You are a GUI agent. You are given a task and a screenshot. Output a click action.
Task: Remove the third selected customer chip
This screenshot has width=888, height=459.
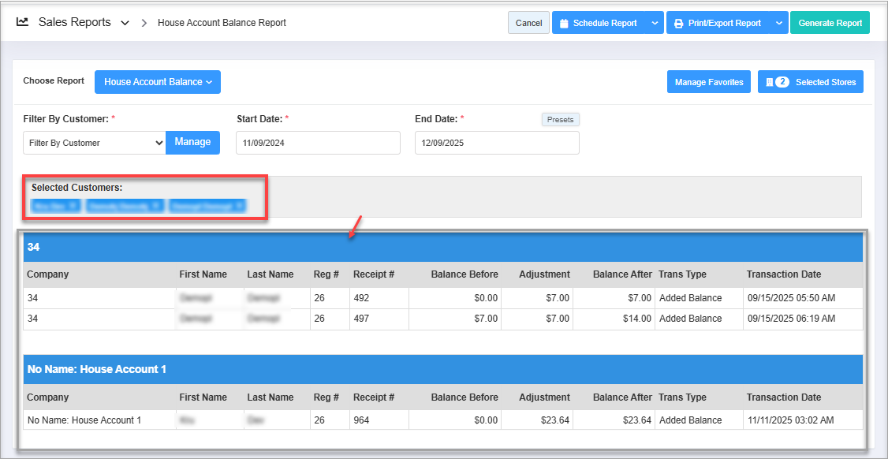[238, 206]
